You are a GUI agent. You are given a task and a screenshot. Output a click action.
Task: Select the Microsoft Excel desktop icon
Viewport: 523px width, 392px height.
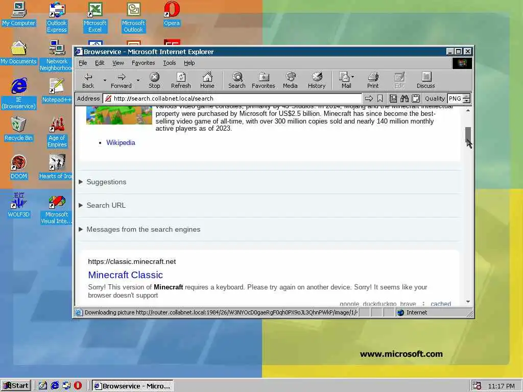pos(95,17)
